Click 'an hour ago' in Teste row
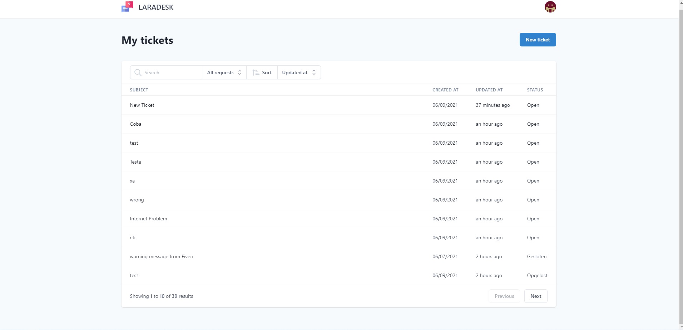 pos(489,162)
